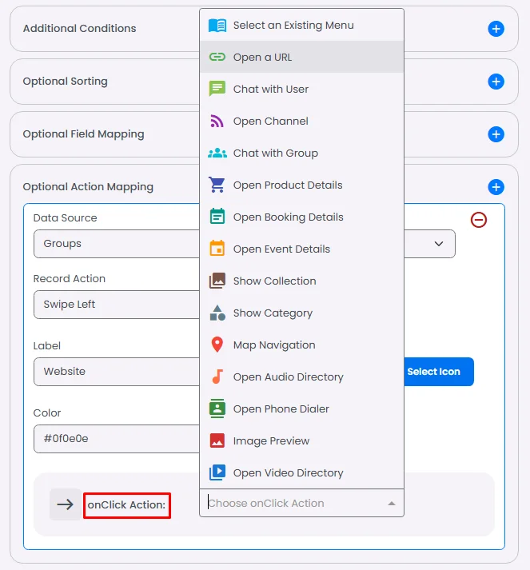Click the Optional Action Mapping heading
The height and width of the screenshot is (570, 530).
click(88, 187)
